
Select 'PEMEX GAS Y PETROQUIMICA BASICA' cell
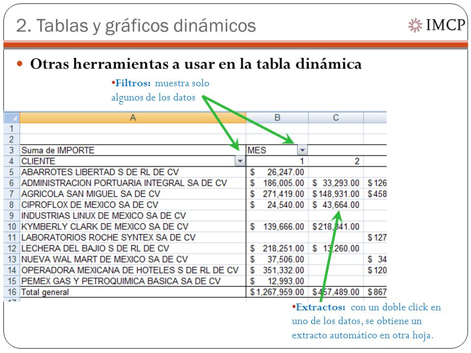[x=133, y=281]
